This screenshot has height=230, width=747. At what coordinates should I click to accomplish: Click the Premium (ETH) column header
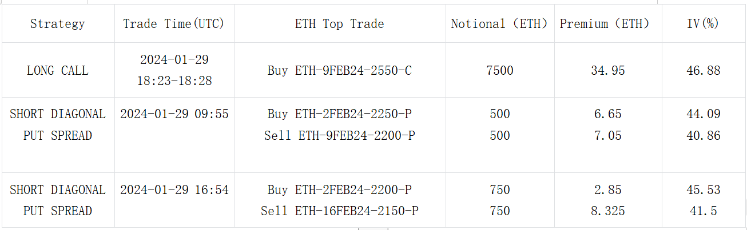(608, 24)
